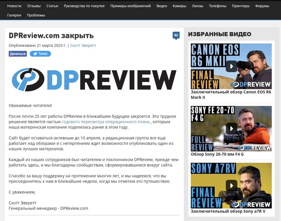The height and width of the screenshot is (221, 281).
Task: Select Линзы in the top navigation
Action: (197, 6)
